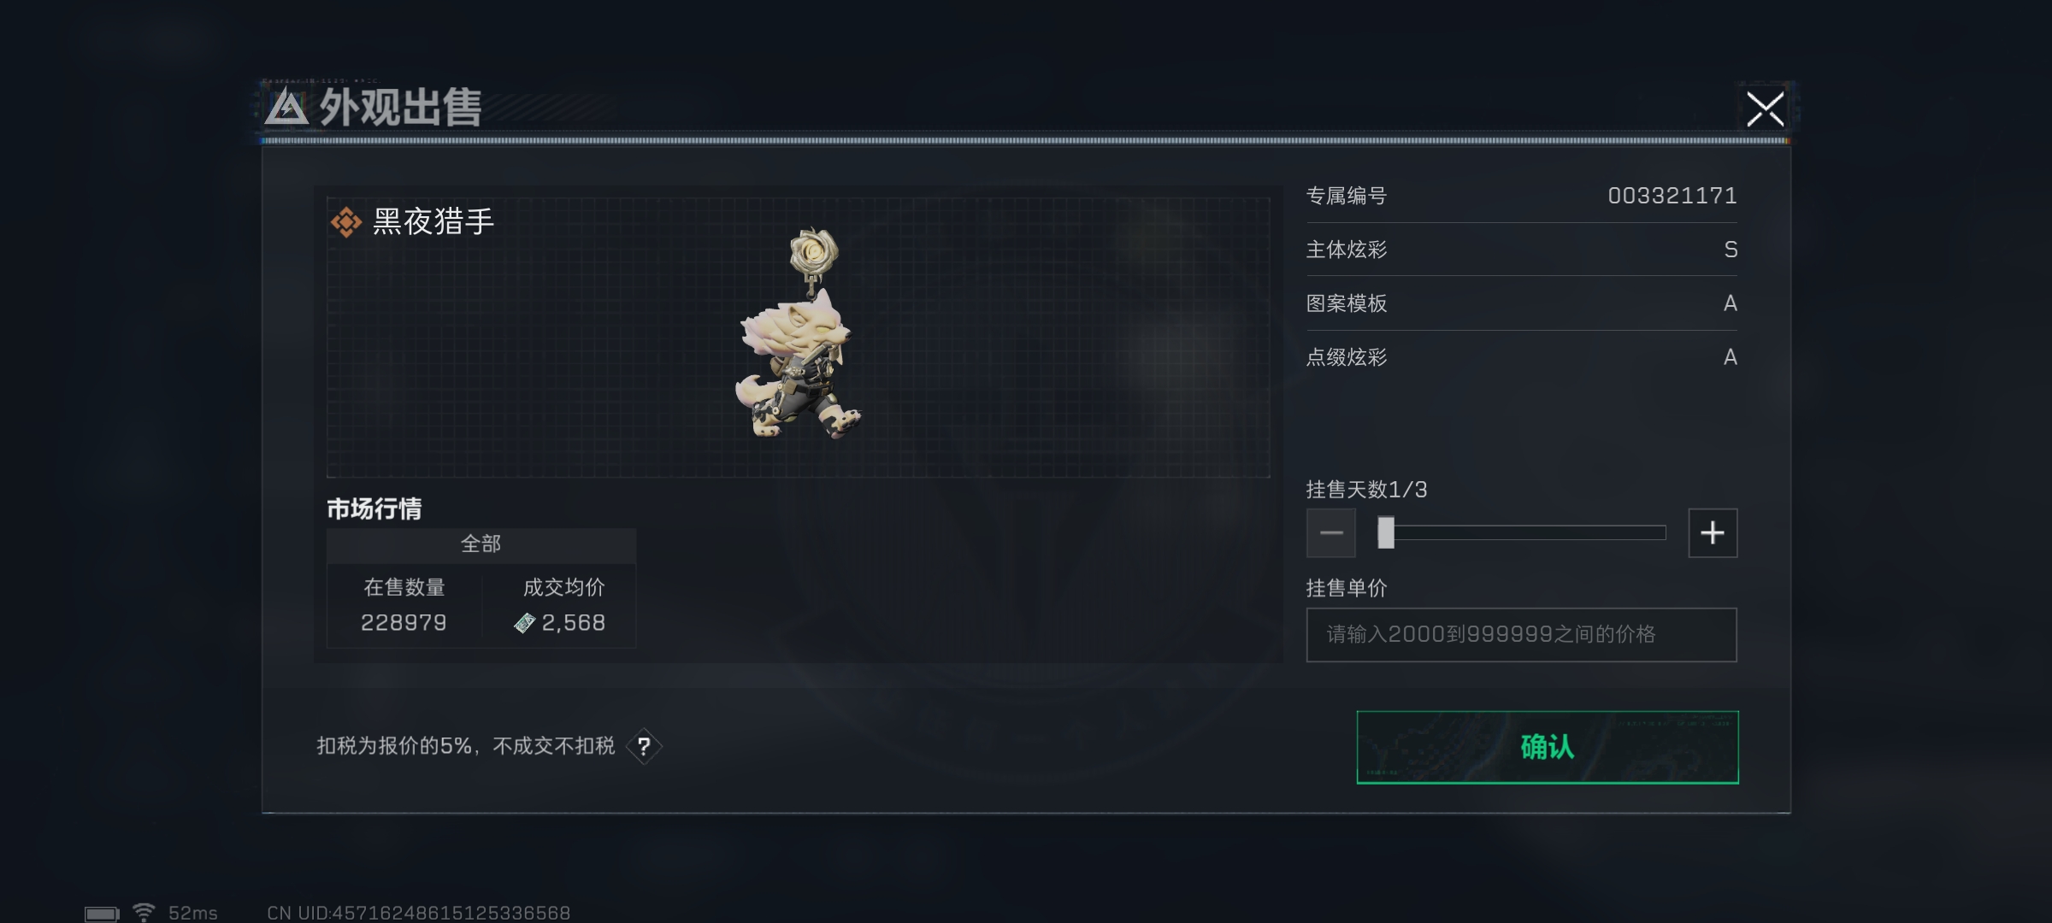This screenshot has width=2052, height=923.
Task: Click the rose ornament on the charm
Action: tap(813, 253)
